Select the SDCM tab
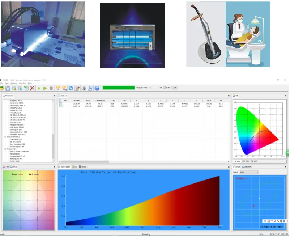Viewport: 290px width, 237px height. (x=236, y=167)
